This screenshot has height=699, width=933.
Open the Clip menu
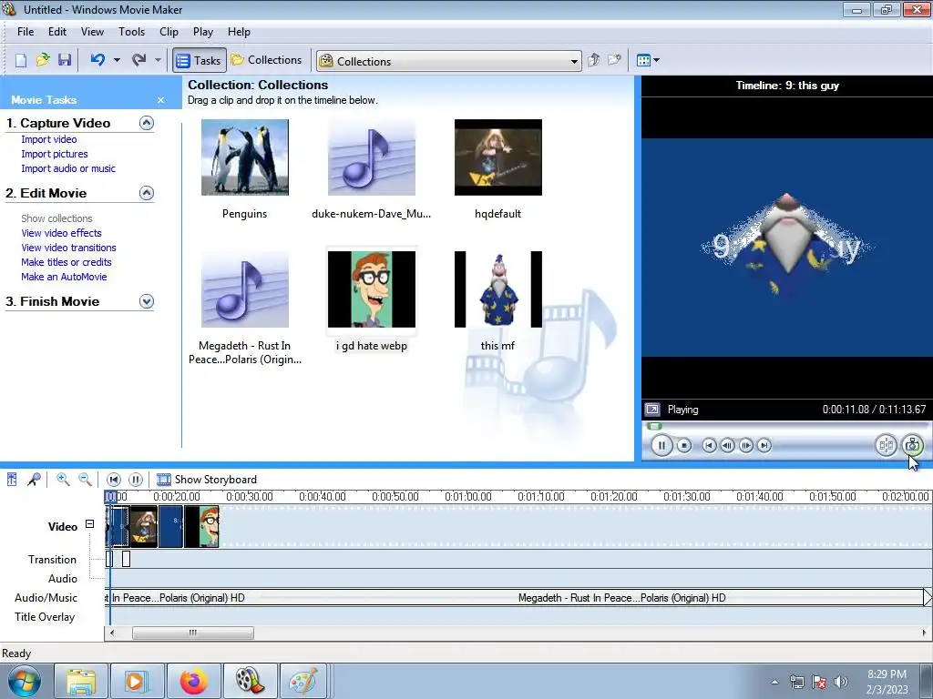point(169,32)
